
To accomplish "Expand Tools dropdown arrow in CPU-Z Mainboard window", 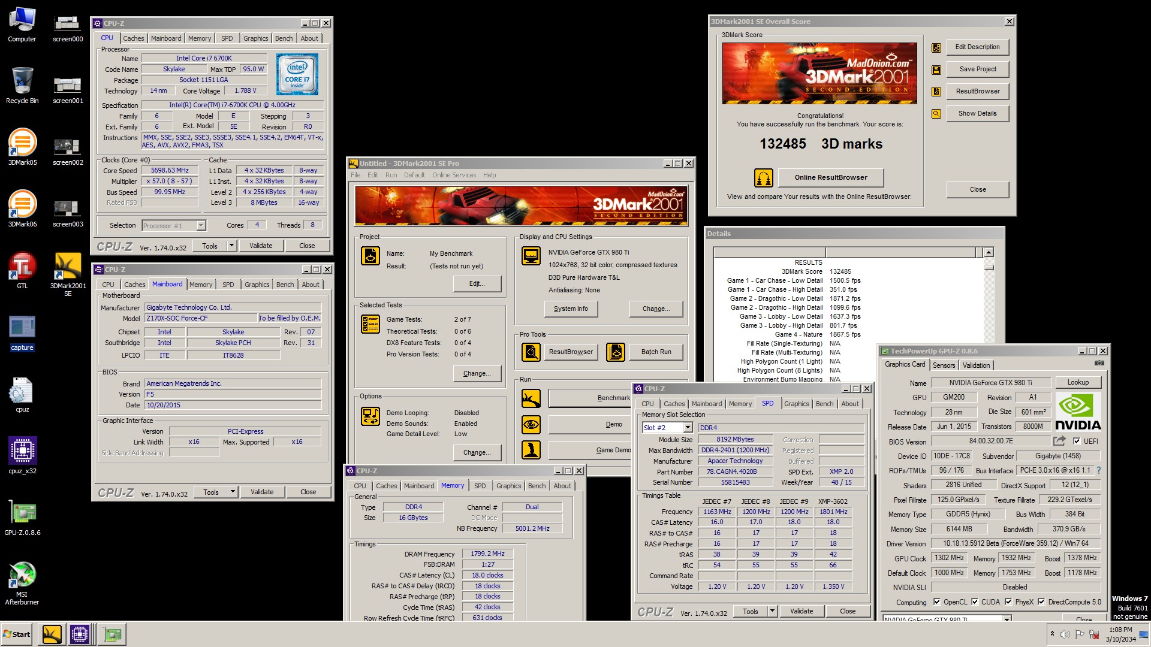I will pos(233,492).
